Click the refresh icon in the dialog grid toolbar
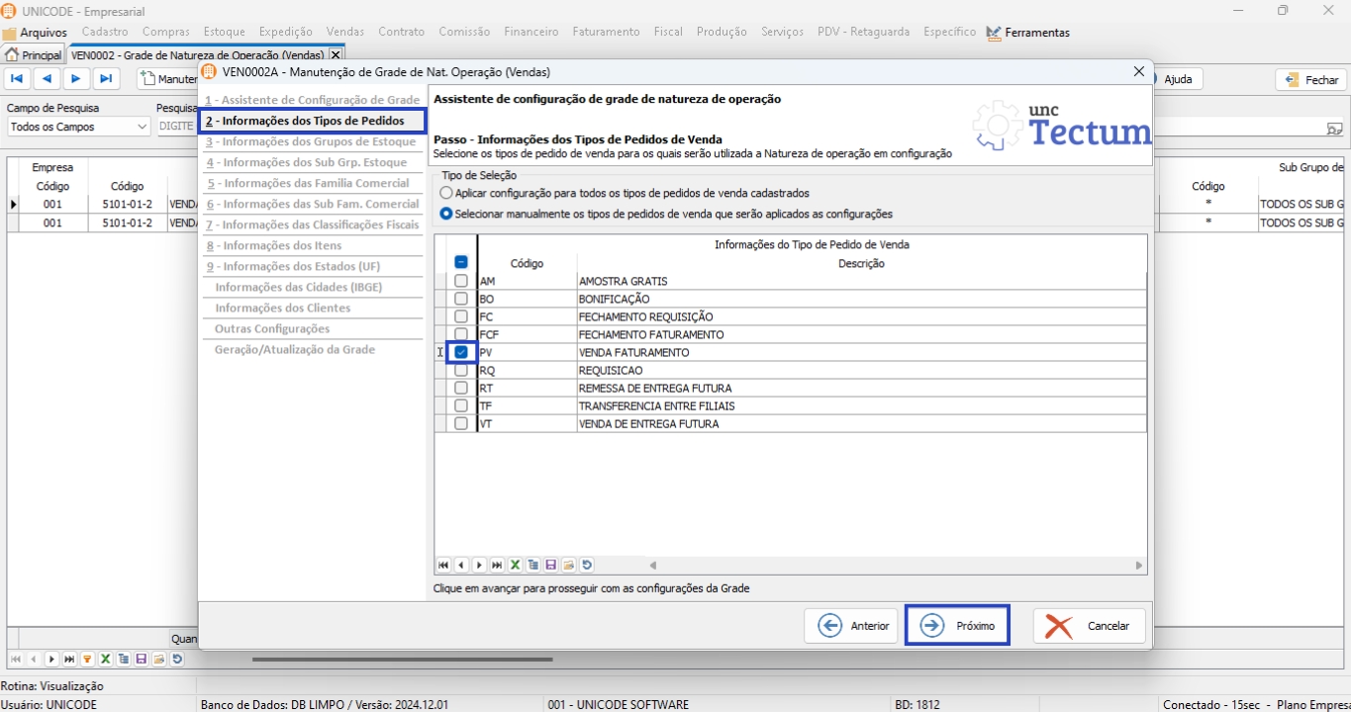 (x=587, y=566)
